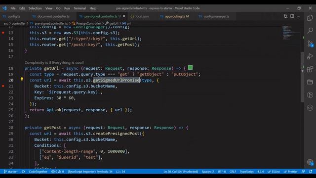The height and width of the screenshot is (178, 316).
Task: Switch to the config.ts tab
Action: 14,16
